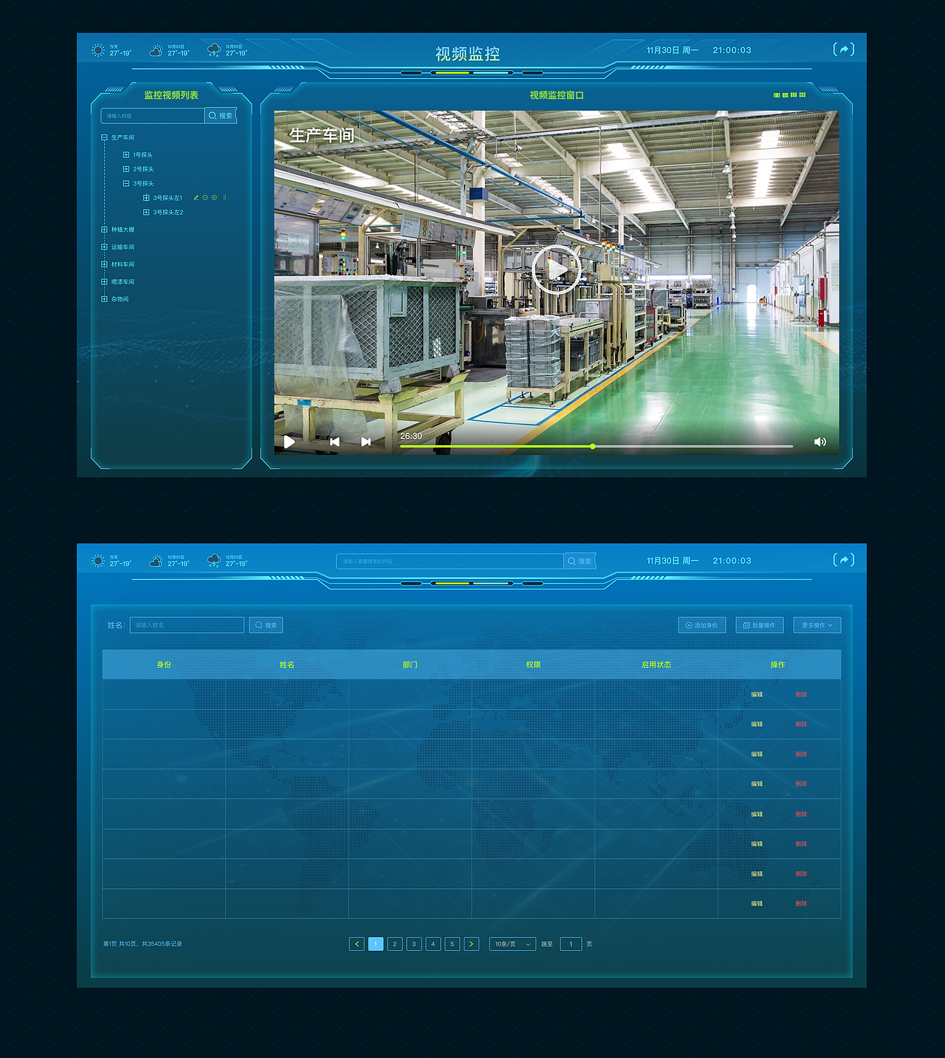Click the 权限 column header

pos(534,665)
